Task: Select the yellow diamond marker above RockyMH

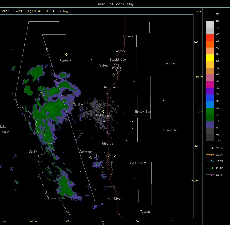Action: tap(66, 55)
